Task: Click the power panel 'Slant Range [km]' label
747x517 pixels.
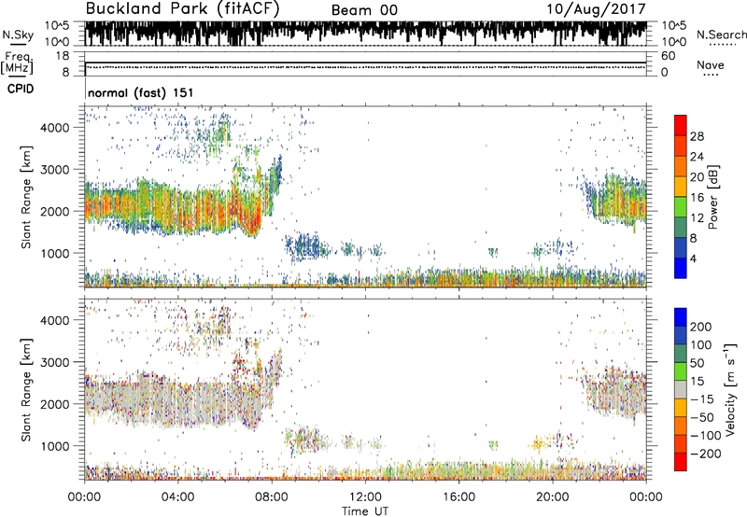Action: tap(26, 197)
